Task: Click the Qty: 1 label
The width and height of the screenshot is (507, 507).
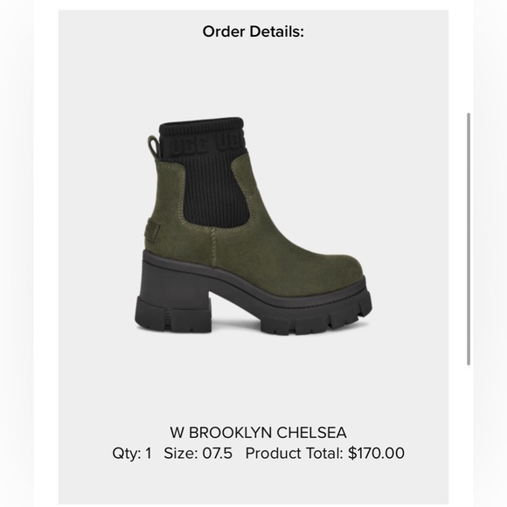Action: (132, 454)
